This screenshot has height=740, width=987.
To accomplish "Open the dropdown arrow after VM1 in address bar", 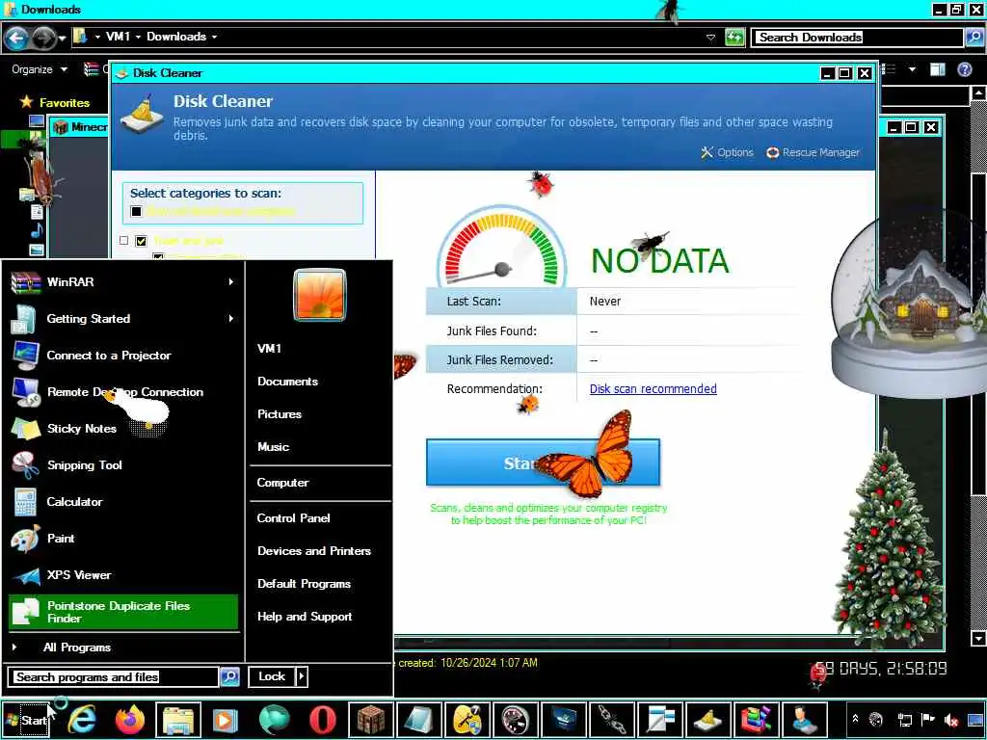I will click(x=138, y=37).
